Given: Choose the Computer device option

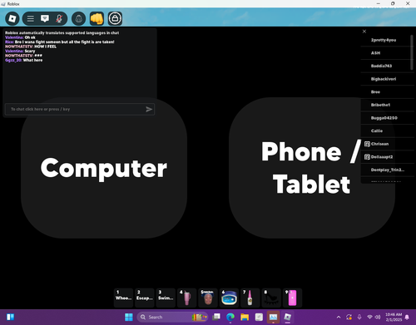Looking at the screenshot, I should click(x=104, y=168).
